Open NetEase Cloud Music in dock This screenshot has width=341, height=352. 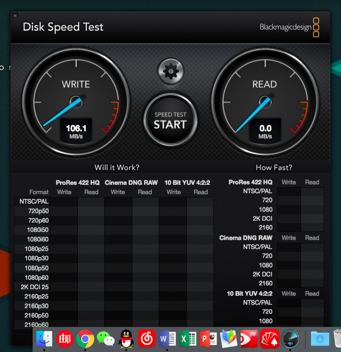tap(146, 339)
